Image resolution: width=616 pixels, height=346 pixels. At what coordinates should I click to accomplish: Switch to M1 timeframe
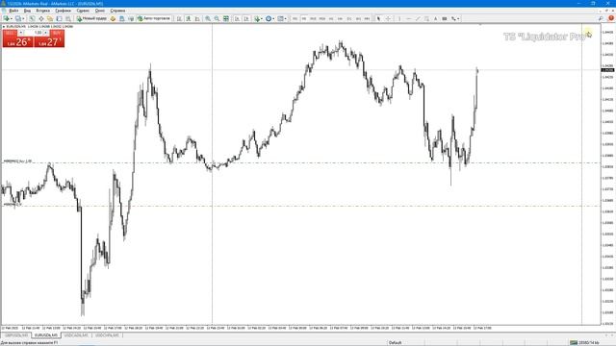point(295,18)
